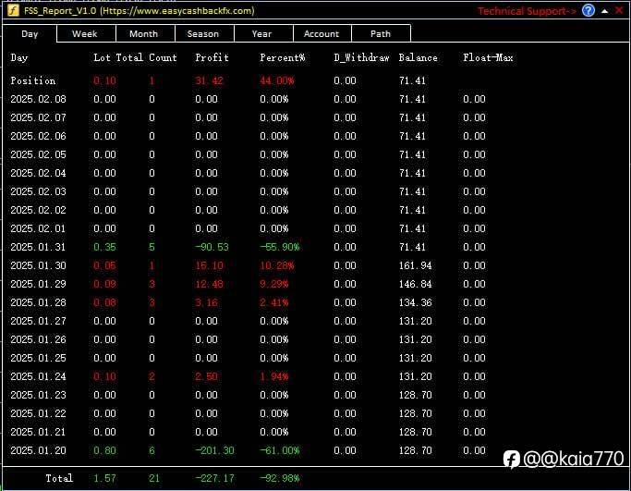Click the Balance column header
The image size is (631, 491).
[419, 57]
